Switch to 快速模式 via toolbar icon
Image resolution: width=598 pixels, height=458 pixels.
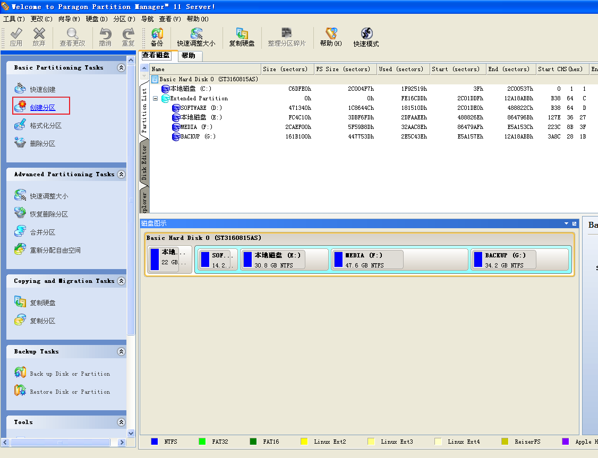tap(366, 37)
